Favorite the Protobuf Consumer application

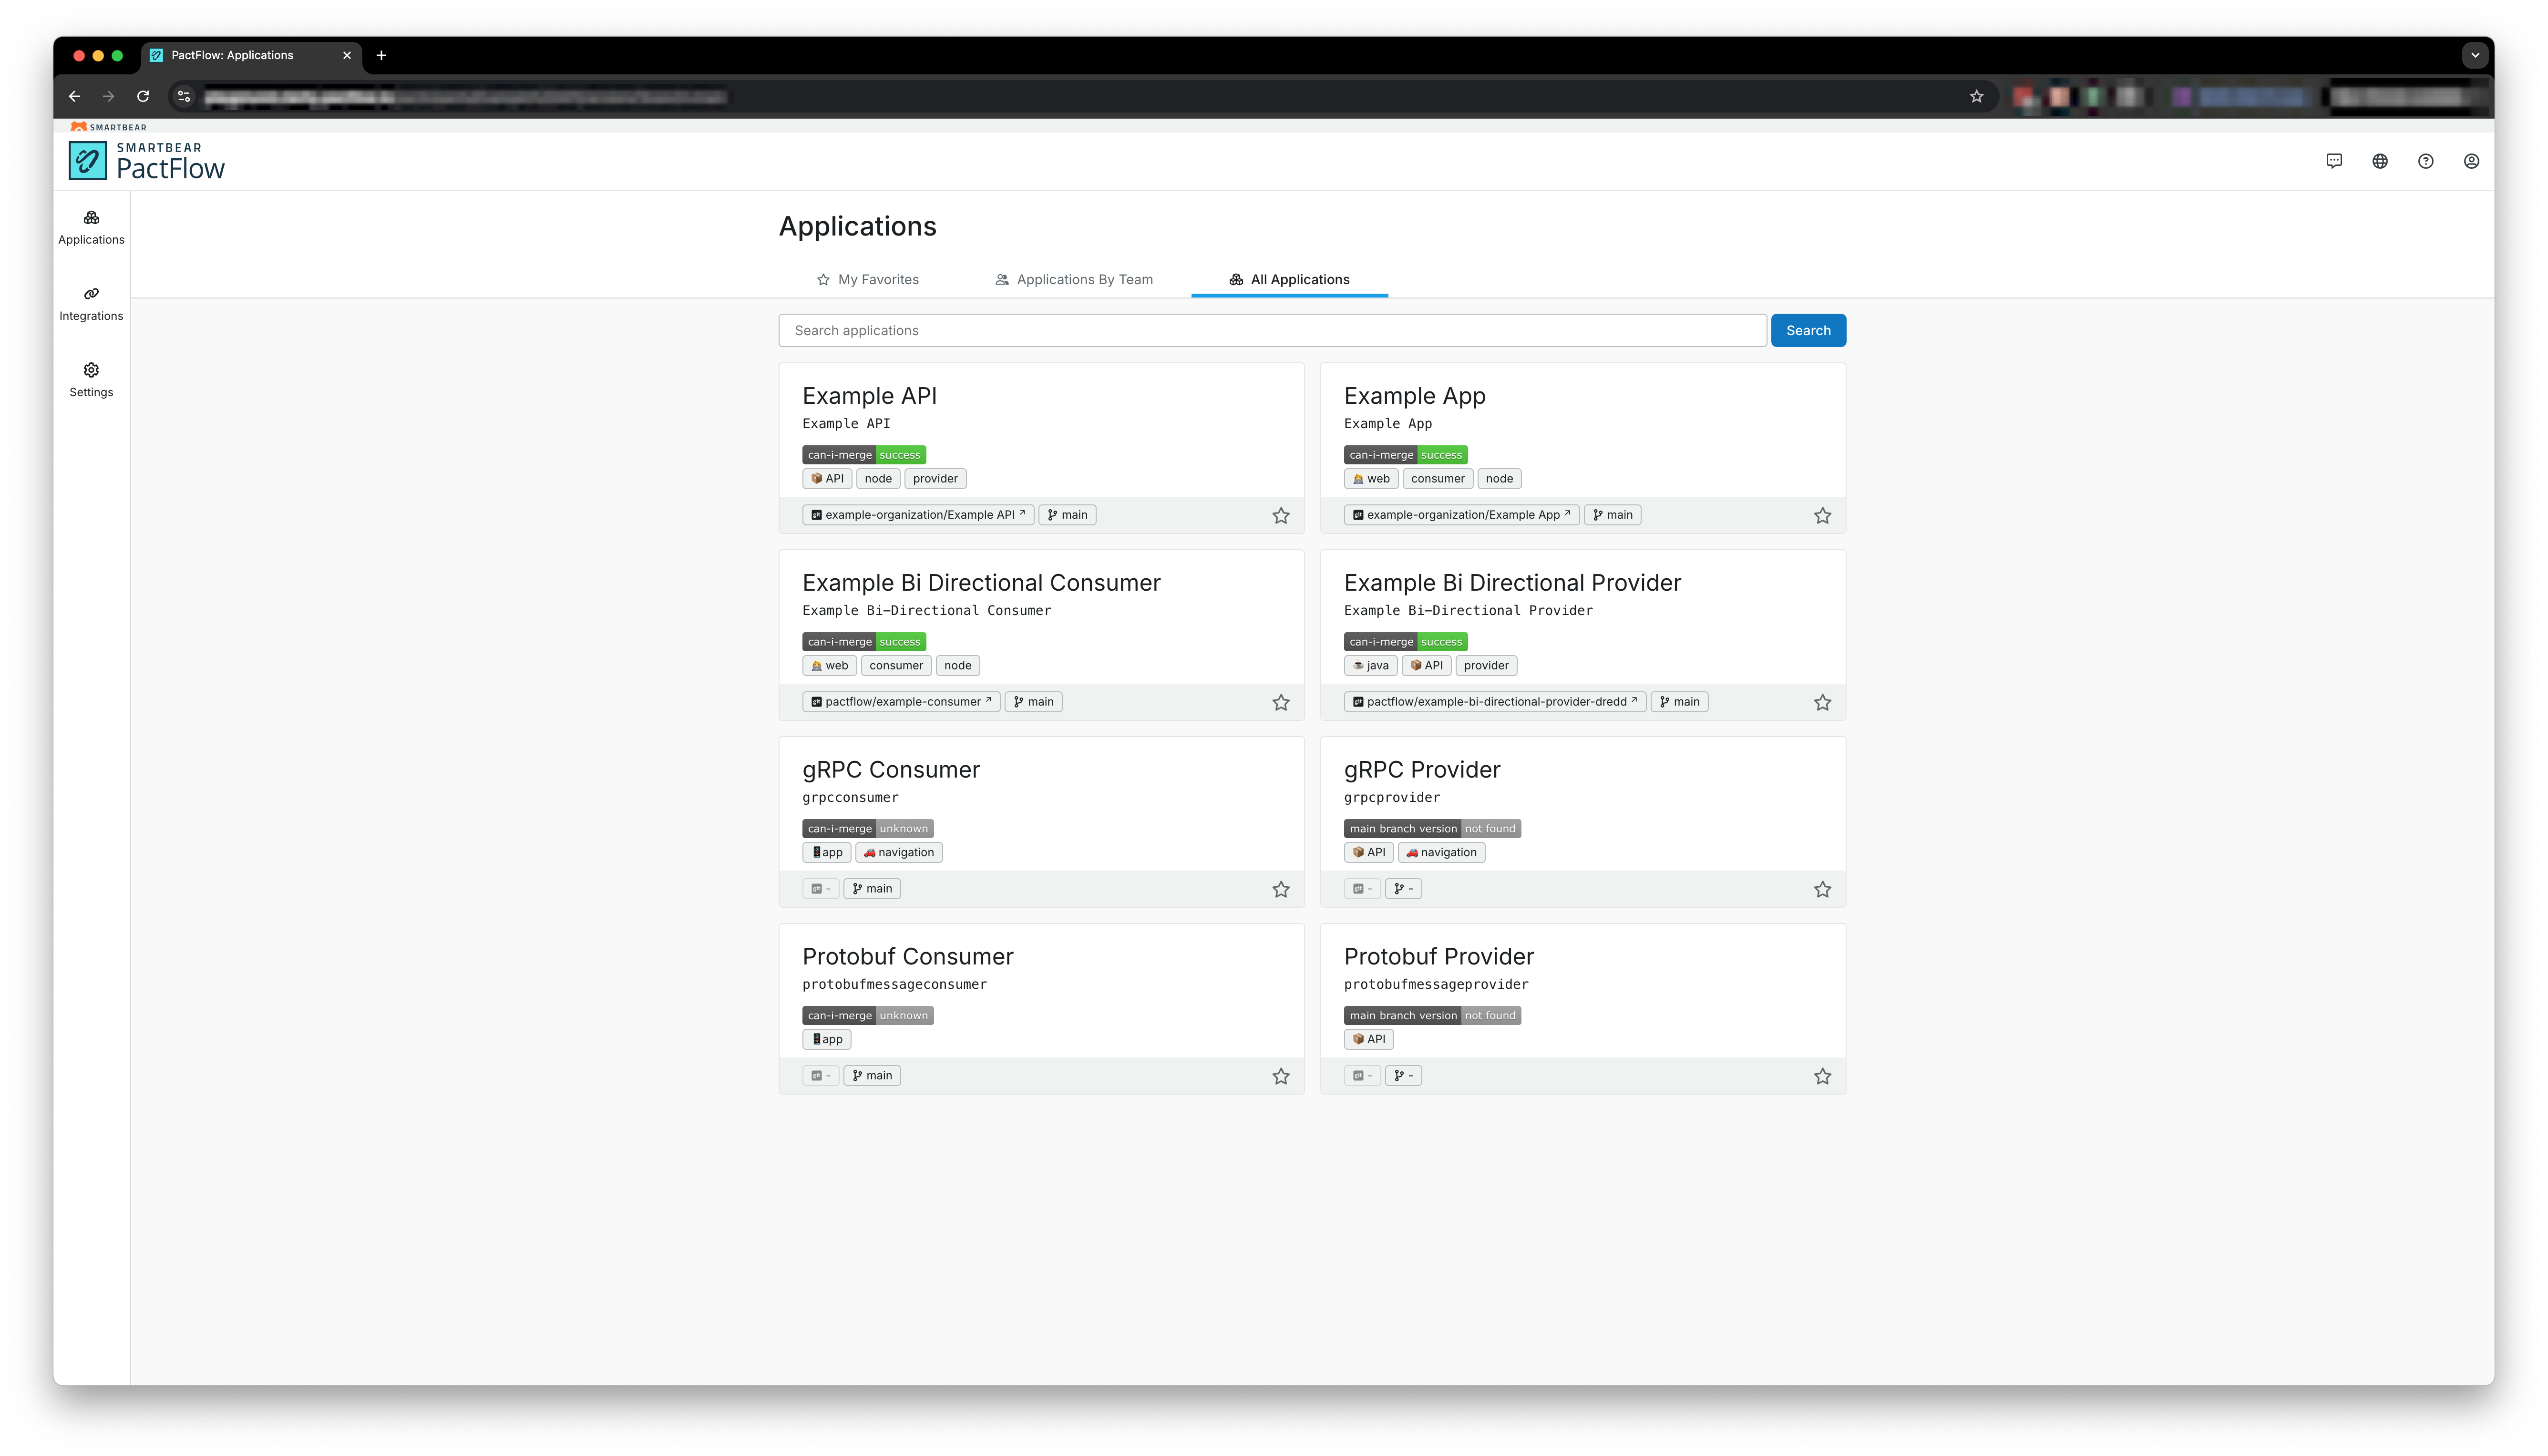[1281, 1076]
